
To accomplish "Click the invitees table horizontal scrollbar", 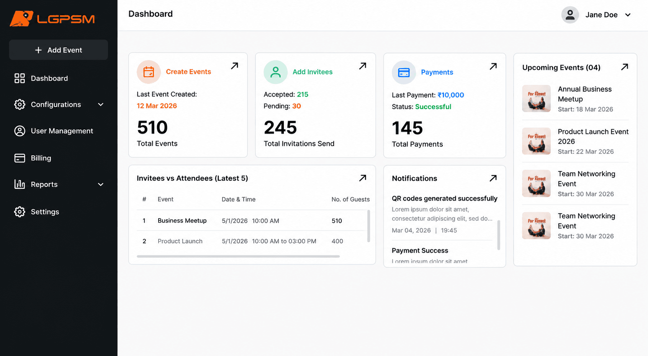I will click(238, 256).
